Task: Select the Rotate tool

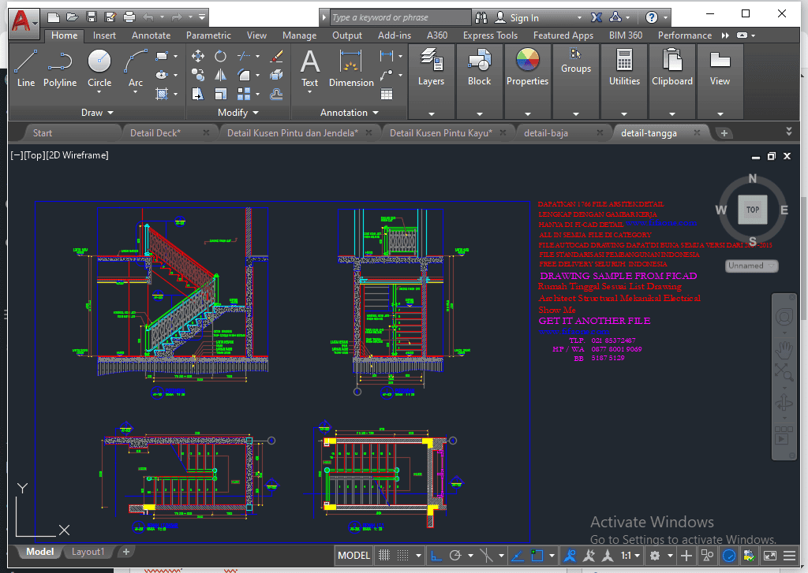Action: coord(220,56)
